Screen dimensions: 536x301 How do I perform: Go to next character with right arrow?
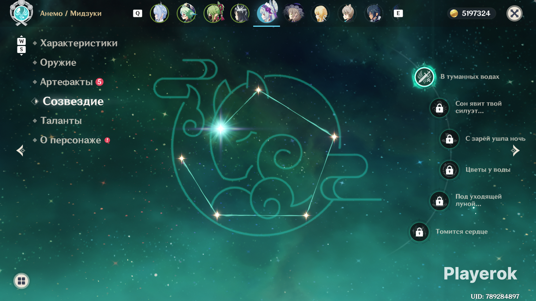516,150
